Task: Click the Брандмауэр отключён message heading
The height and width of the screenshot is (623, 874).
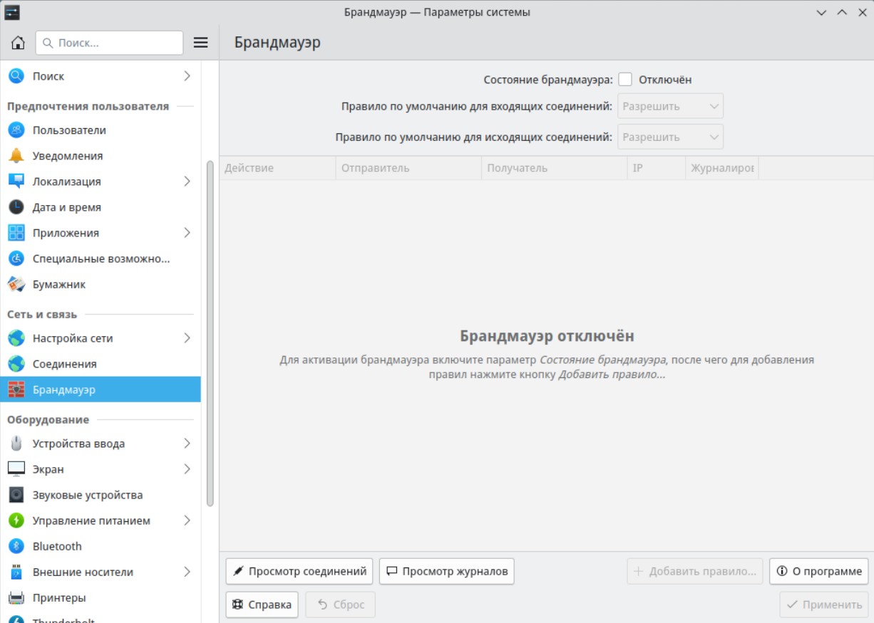Action: (x=547, y=336)
